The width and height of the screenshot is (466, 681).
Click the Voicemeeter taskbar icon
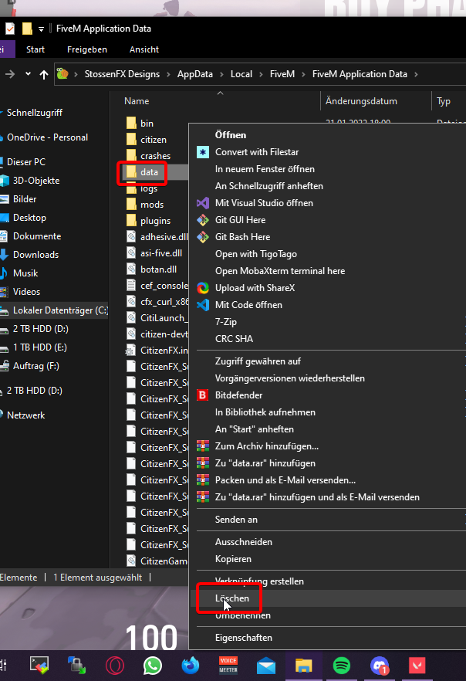228,665
